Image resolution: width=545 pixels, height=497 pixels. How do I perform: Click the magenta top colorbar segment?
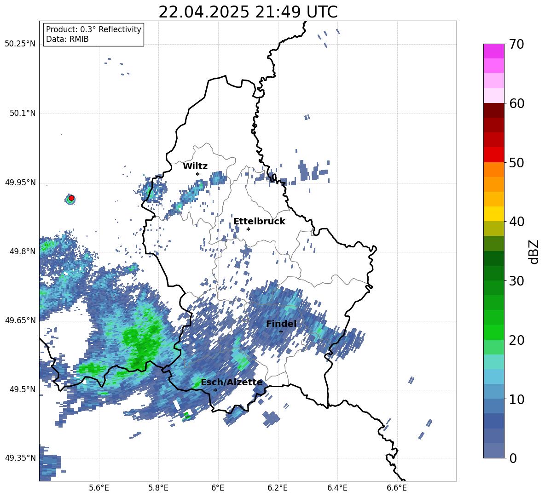493,51
